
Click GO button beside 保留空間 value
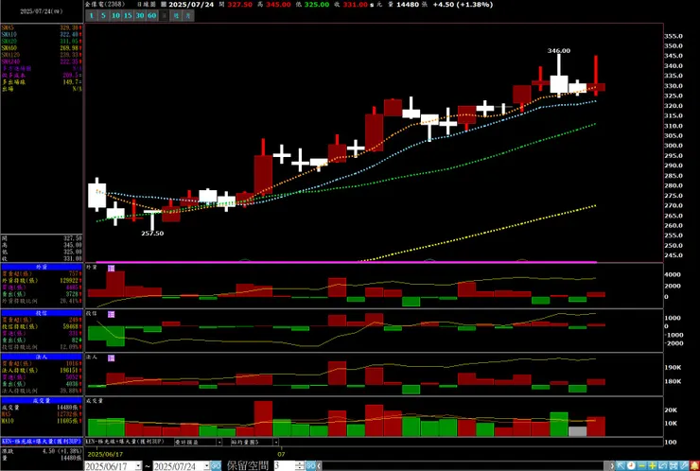click(310, 466)
